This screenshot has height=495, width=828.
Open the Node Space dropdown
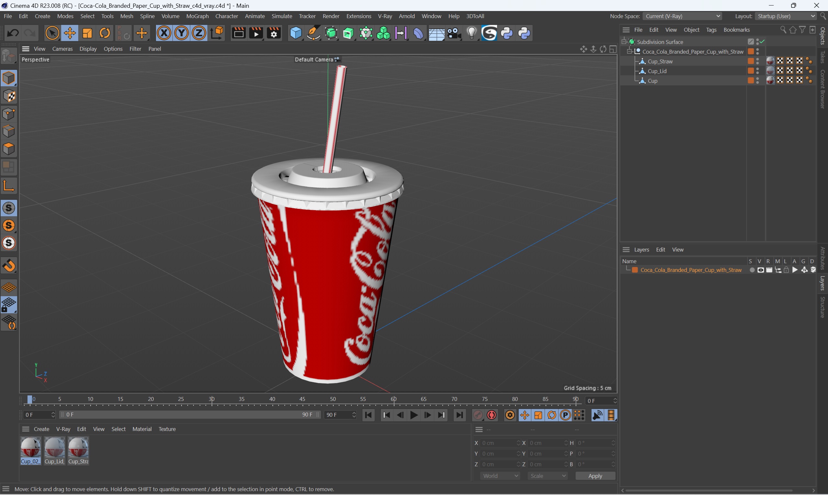[x=682, y=16]
